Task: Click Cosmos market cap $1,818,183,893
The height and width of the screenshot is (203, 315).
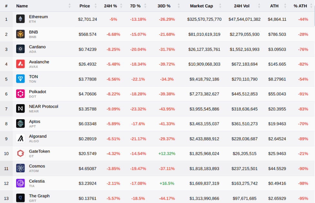Action: tap(204, 169)
